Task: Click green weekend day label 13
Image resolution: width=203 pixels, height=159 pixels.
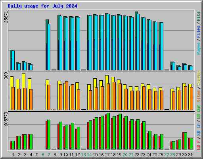Action: click(83, 155)
